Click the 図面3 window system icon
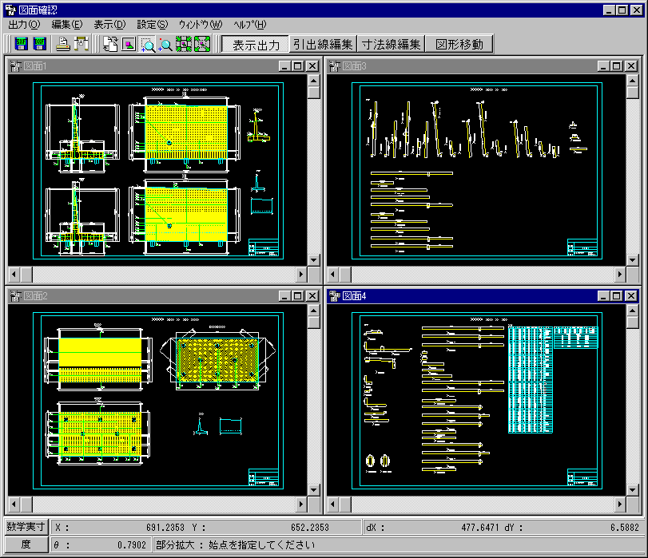 tap(334, 66)
